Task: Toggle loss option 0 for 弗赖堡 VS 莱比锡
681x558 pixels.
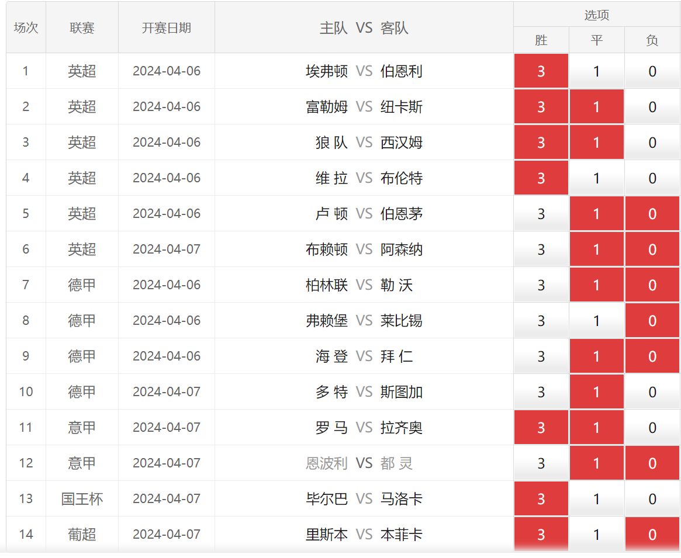Action: click(x=652, y=320)
